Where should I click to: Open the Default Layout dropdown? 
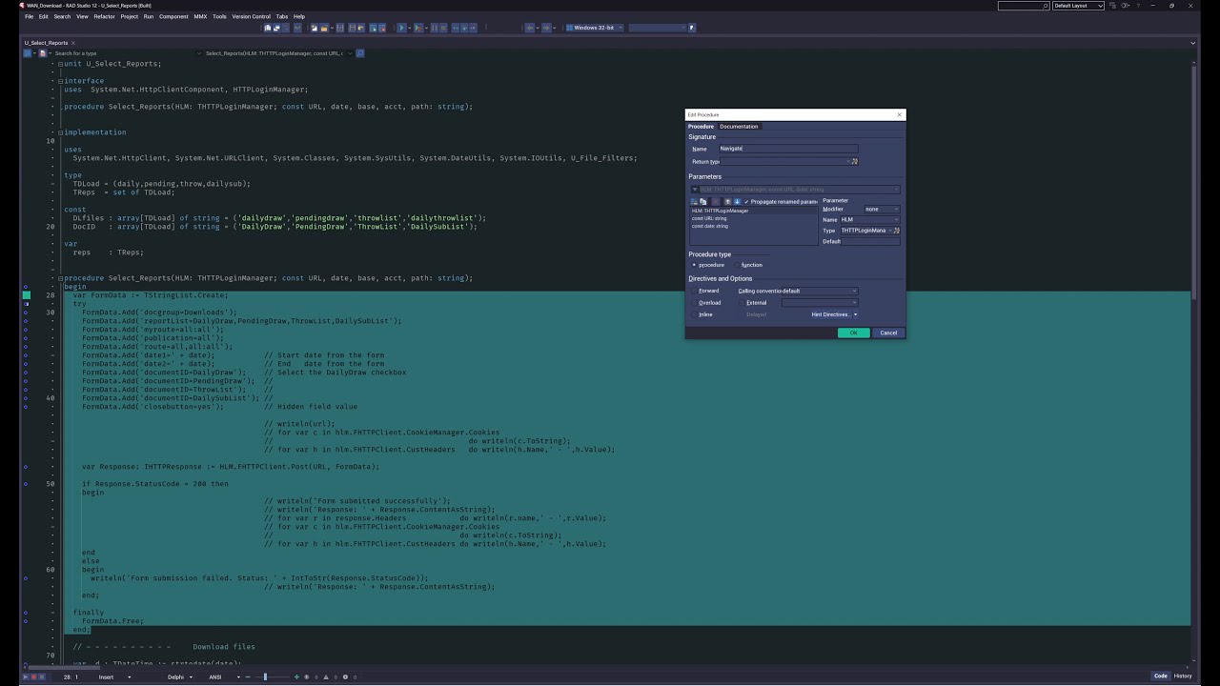click(1078, 6)
